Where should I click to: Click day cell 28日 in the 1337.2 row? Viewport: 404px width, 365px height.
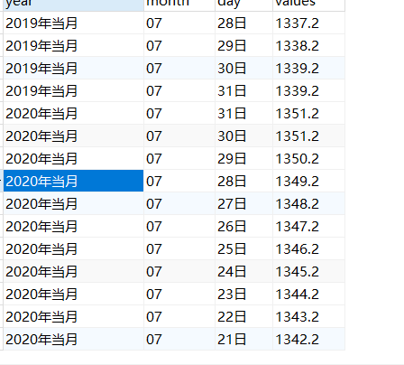click(x=243, y=23)
